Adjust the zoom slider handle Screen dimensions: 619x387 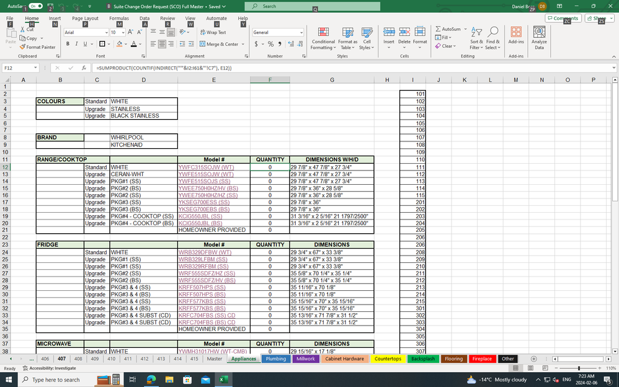(x=579, y=368)
